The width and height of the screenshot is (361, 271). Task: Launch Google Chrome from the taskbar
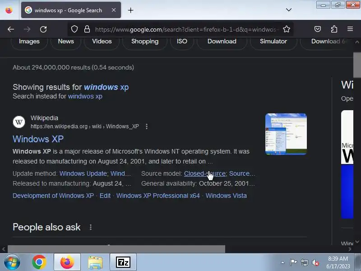pyautogui.click(x=39, y=262)
